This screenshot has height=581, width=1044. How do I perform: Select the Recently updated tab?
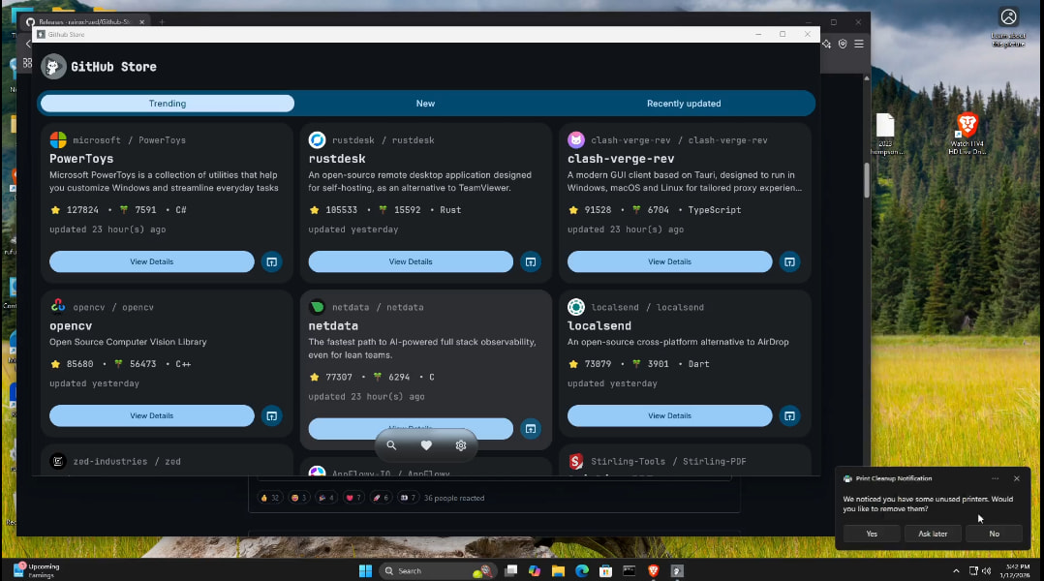[684, 104]
